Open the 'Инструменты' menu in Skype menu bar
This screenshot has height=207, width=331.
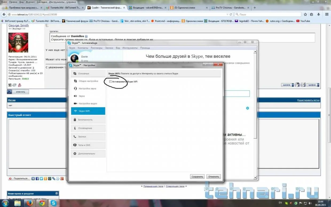tap(130, 48)
